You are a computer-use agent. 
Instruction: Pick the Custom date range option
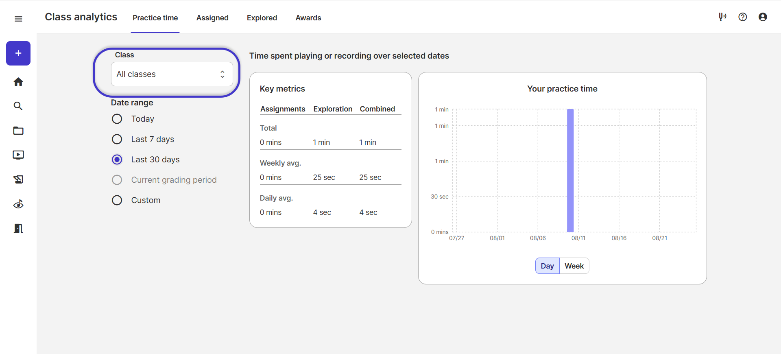[117, 200]
